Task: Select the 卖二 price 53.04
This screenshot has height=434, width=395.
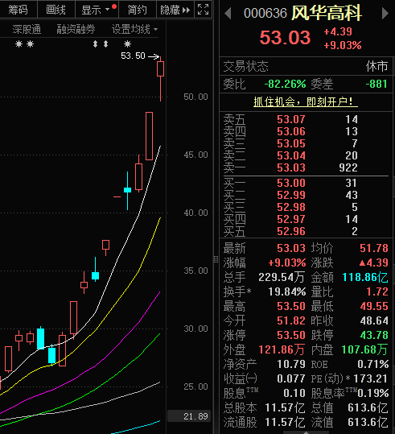Action: coord(291,155)
